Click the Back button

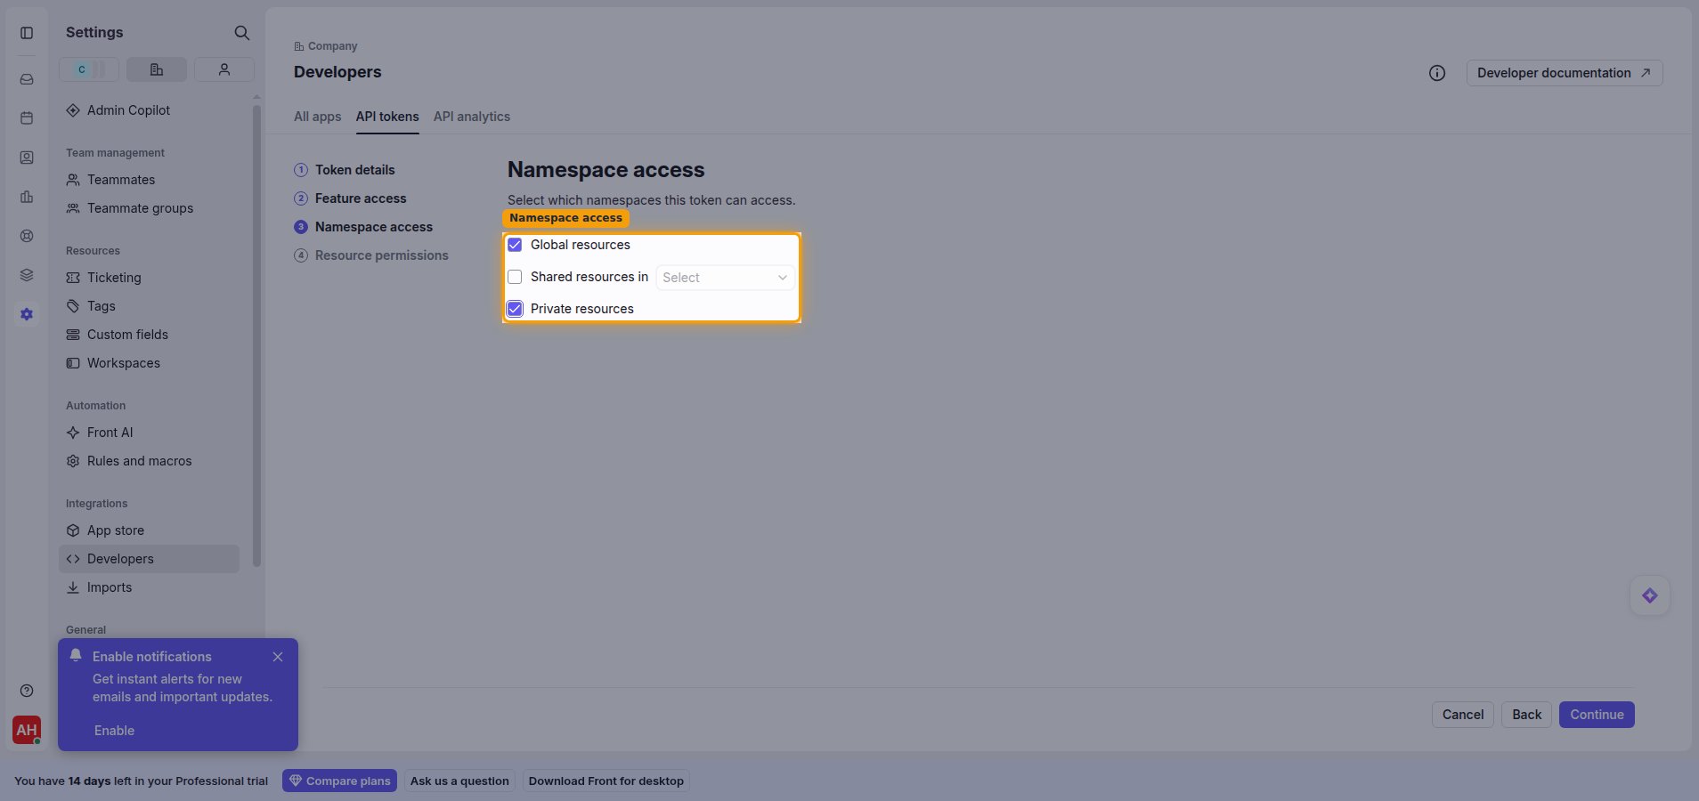pos(1526,715)
